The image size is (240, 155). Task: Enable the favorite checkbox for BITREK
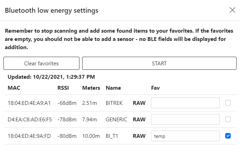tap(228, 103)
